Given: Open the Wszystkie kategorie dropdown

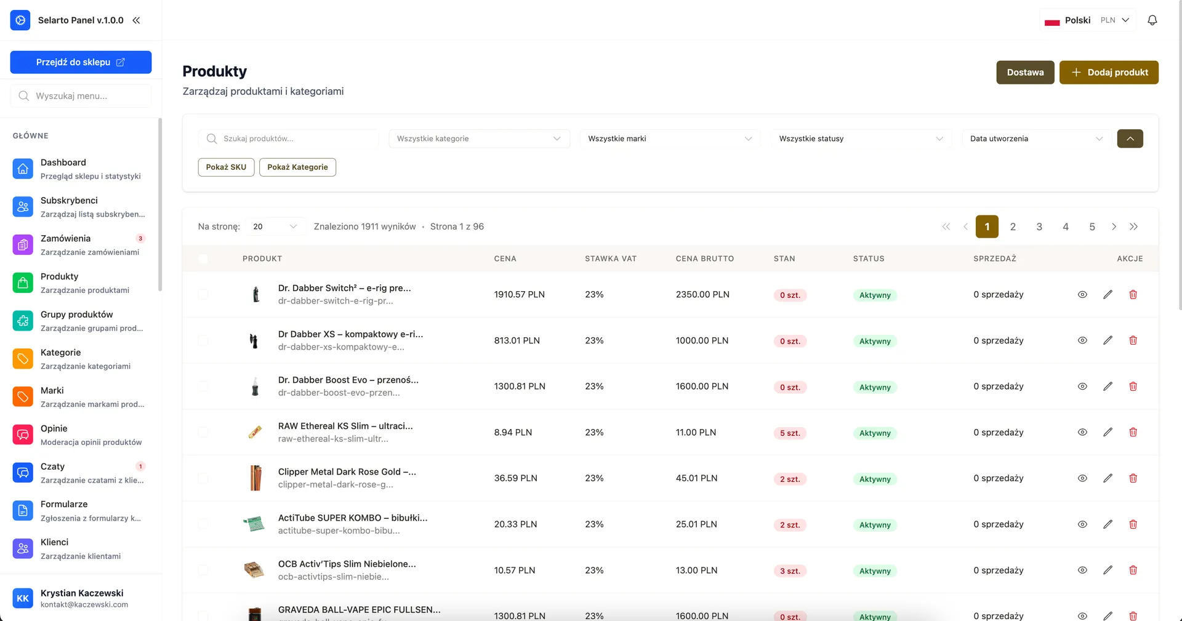Looking at the screenshot, I should tap(478, 138).
